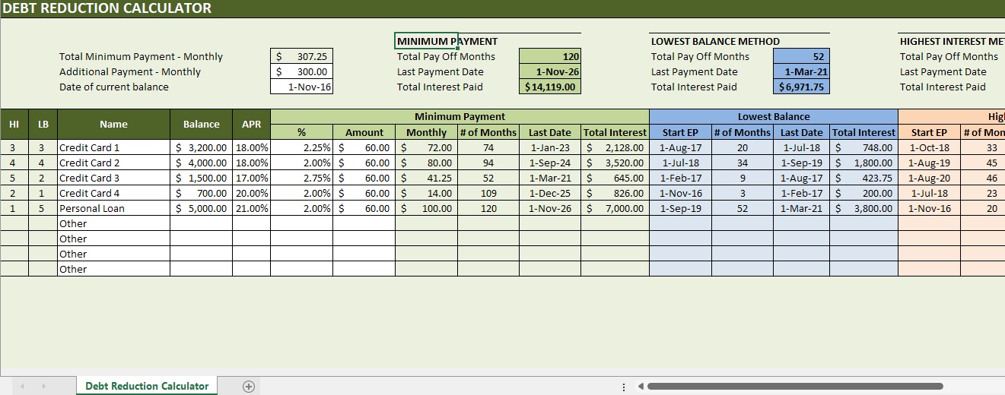Viewport: 1005px width, 395px height.
Task: Select Credit Card 1 balance $3,200.00
Action: [x=202, y=147]
